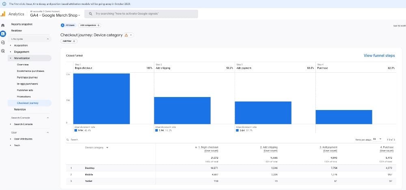Click the search magnifier icon in the top bar

pos(91,14)
